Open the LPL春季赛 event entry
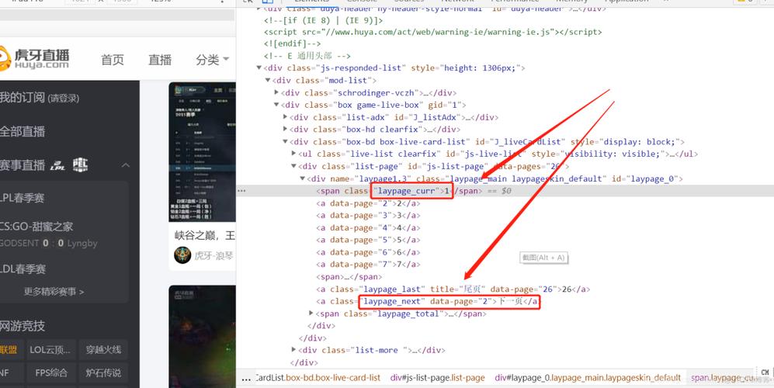774x388 pixels. (23, 198)
